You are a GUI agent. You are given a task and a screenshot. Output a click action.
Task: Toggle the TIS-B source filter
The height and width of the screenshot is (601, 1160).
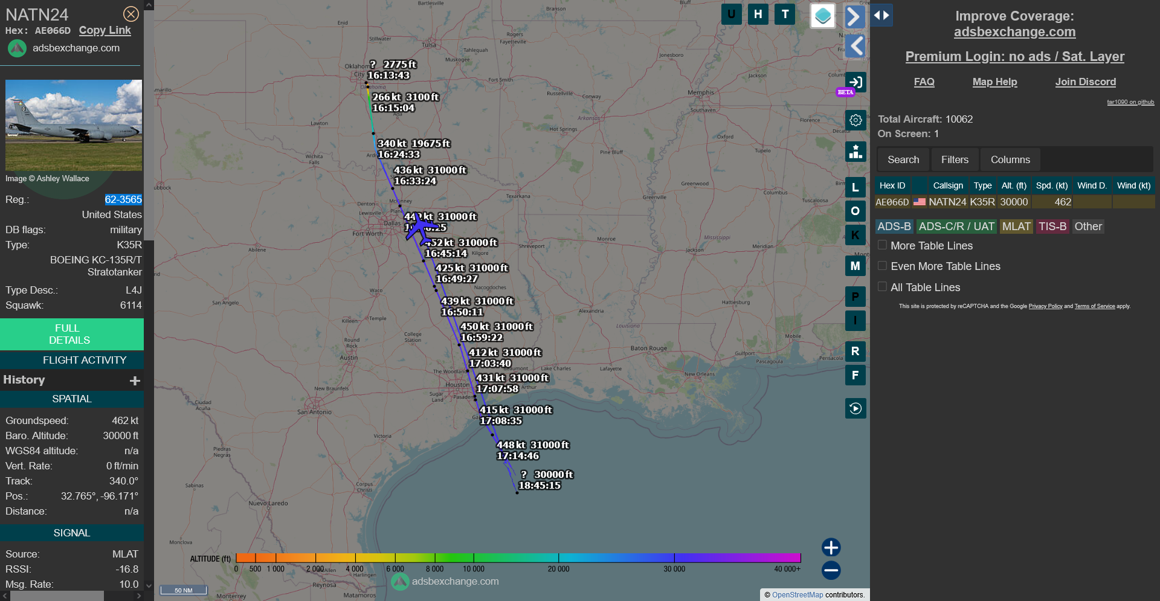pos(1052,227)
